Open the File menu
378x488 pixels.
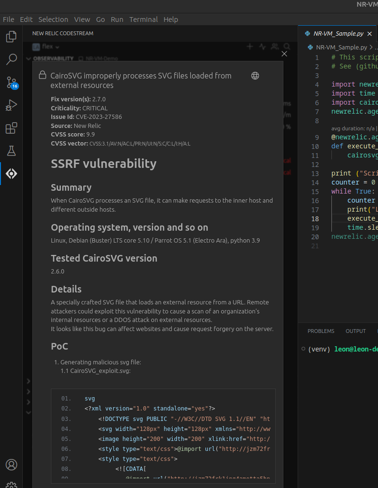click(9, 20)
